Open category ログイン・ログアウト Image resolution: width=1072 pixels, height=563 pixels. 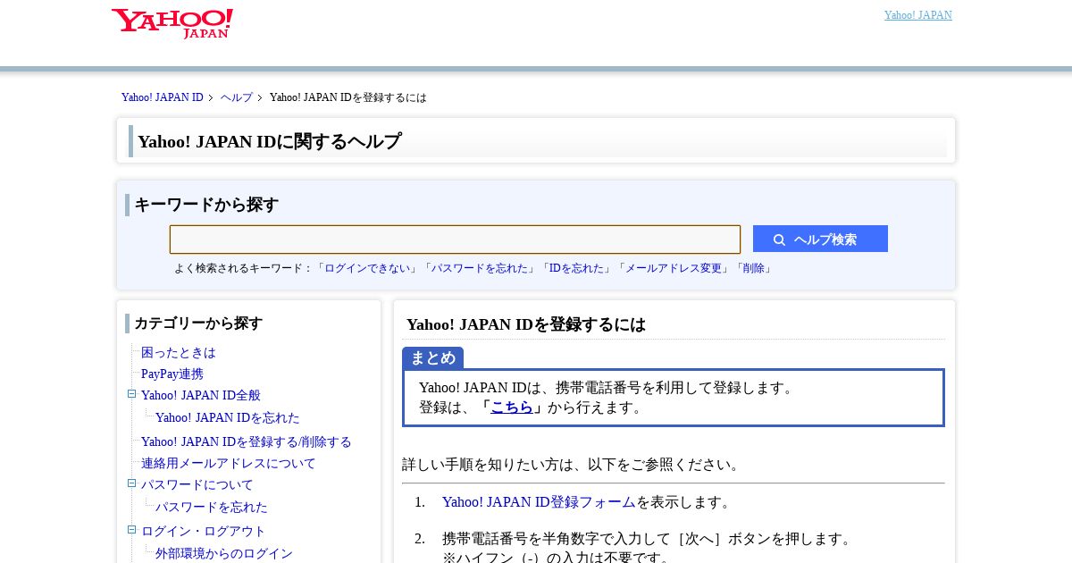[204, 532]
